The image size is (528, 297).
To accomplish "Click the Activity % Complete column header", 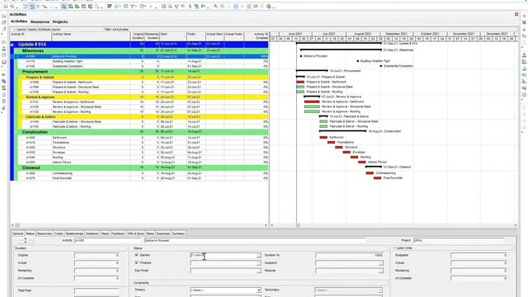I will 257,36.
